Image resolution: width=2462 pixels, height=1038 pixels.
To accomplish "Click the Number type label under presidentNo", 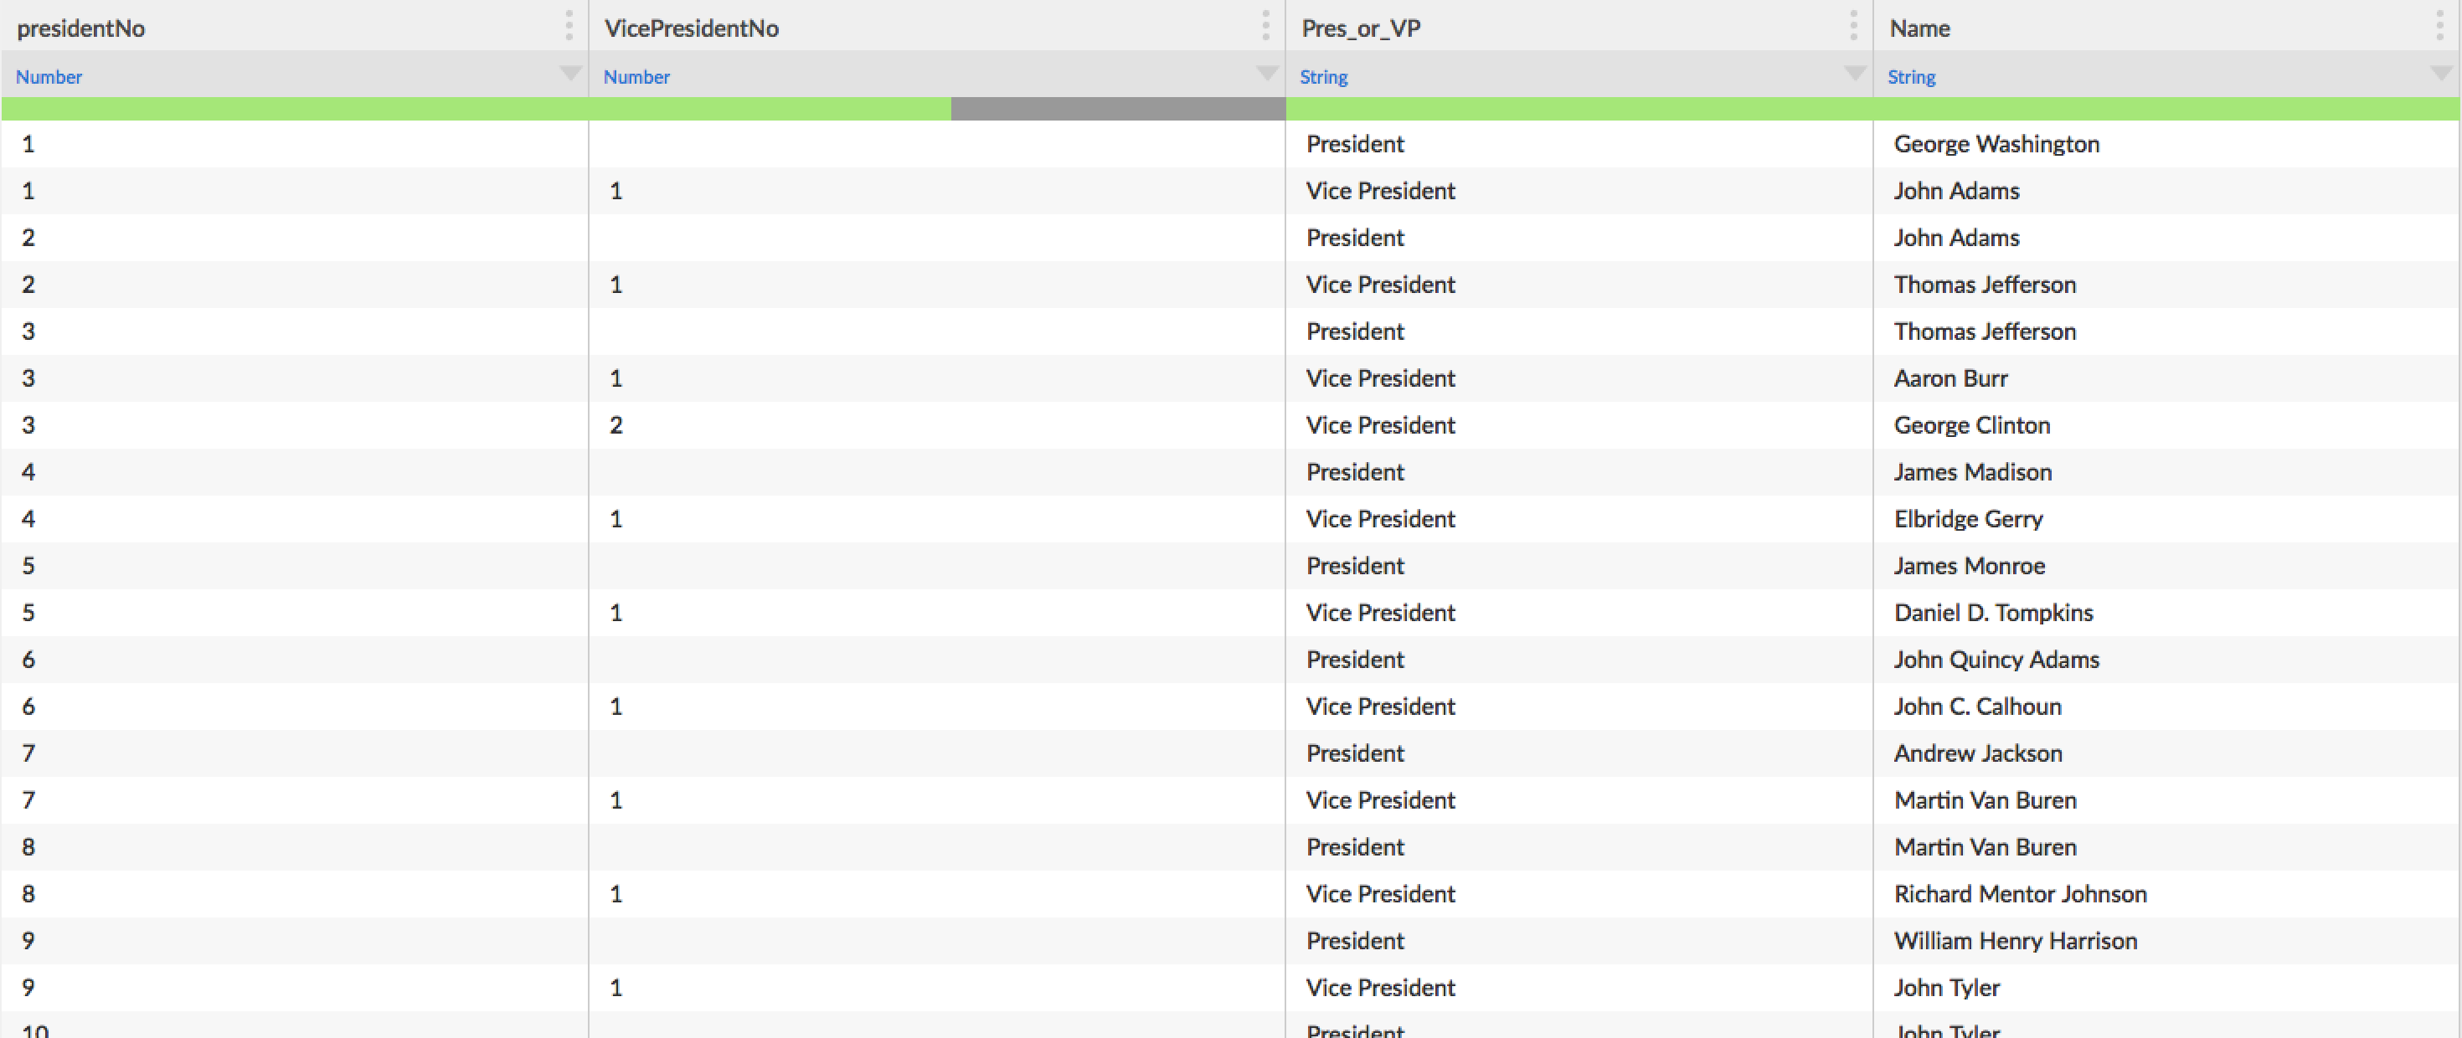I will point(49,77).
